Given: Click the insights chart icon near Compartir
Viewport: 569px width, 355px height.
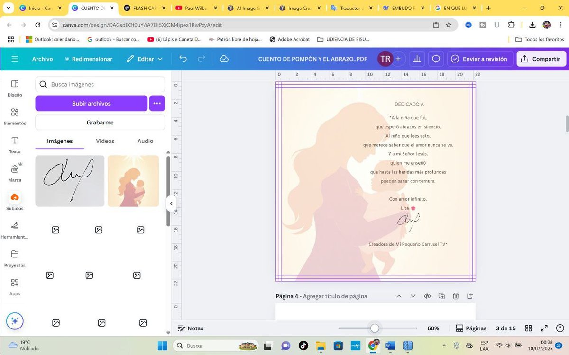Looking at the screenshot, I should (x=416, y=59).
